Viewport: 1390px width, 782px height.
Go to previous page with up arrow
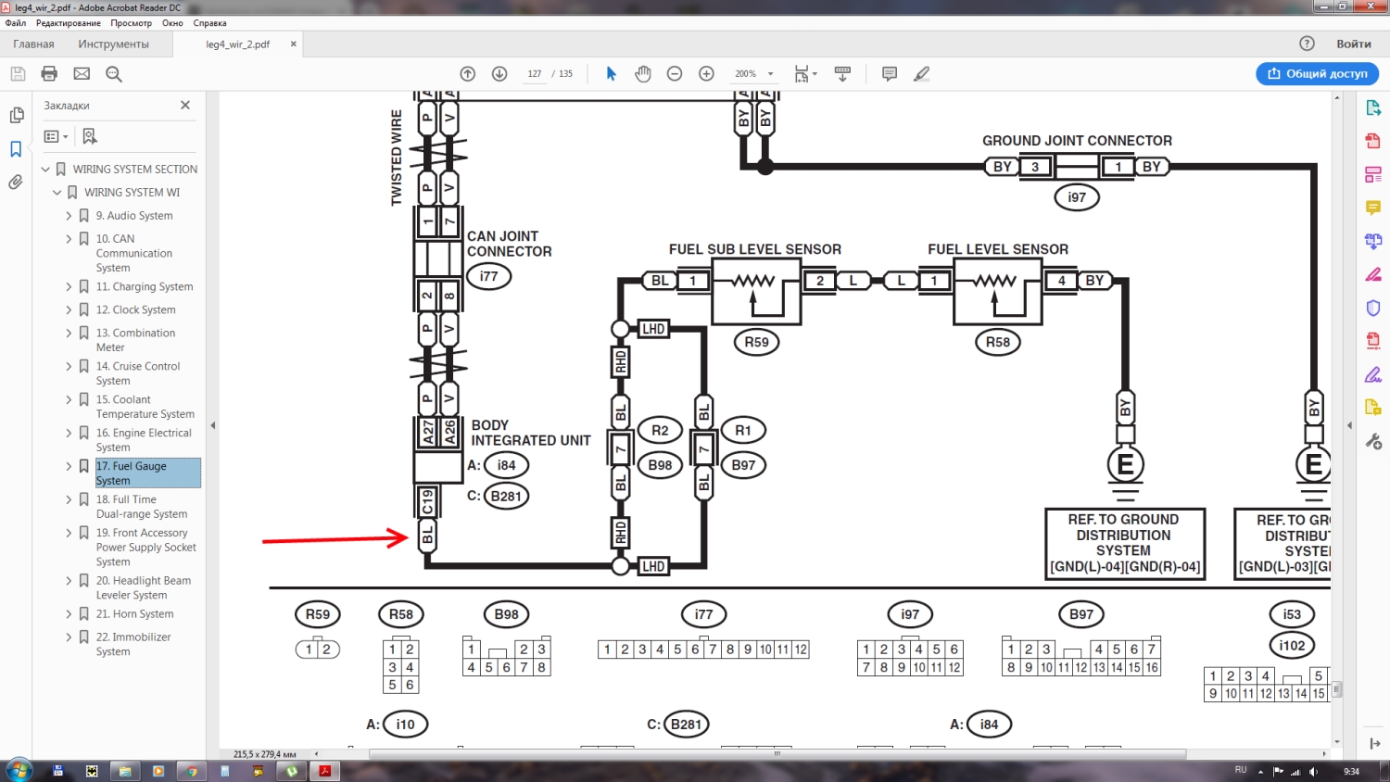point(468,74)
